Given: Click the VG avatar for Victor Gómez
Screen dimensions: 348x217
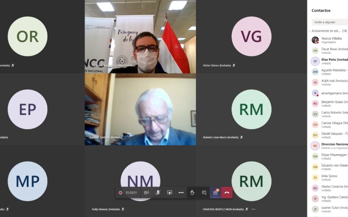Looking at the screenshot, I should (251, 36).
